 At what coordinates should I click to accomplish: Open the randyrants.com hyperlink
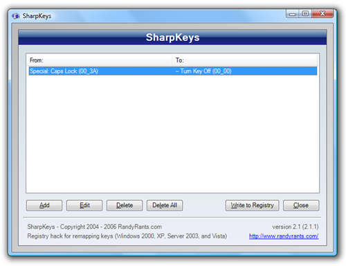click(284, 236)
